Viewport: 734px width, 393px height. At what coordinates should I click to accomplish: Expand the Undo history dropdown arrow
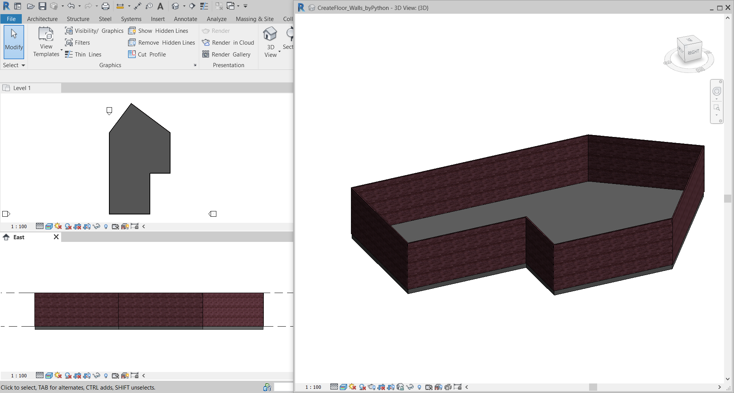[x=80, y=6]
